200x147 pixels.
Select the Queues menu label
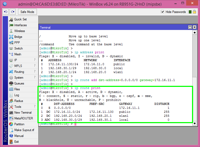pyautogui.click(x=19, y=83)
